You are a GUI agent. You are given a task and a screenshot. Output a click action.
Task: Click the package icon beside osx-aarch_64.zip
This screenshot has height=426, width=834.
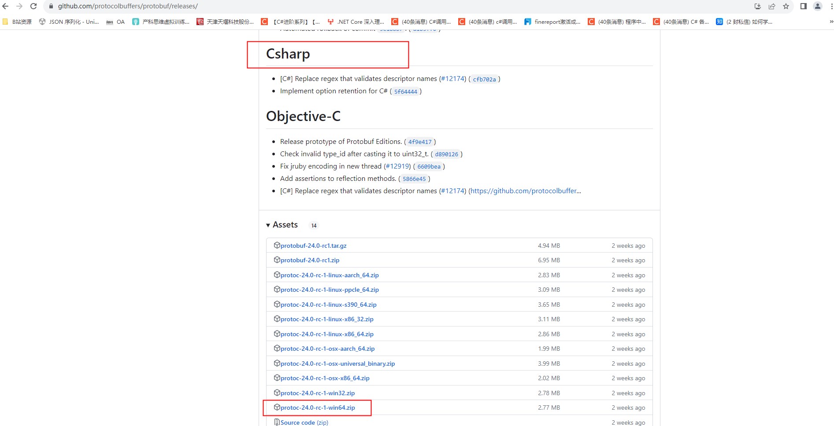(x=277, y=348)
